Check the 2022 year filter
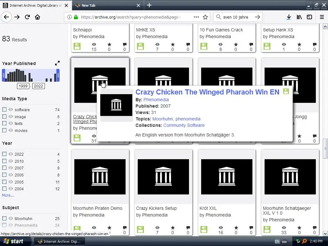 [x=4, y=154]
